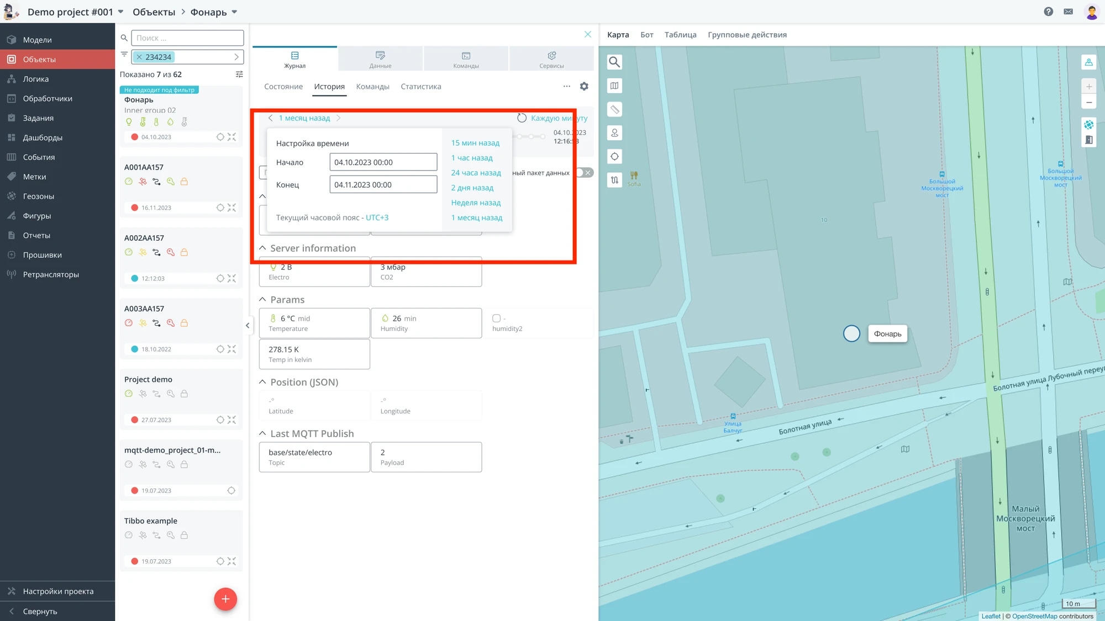Collapse the Position (JSON) section
The height and width of the screenshot is (621, 1105).
pyautogui.click(x=262, y=382)
